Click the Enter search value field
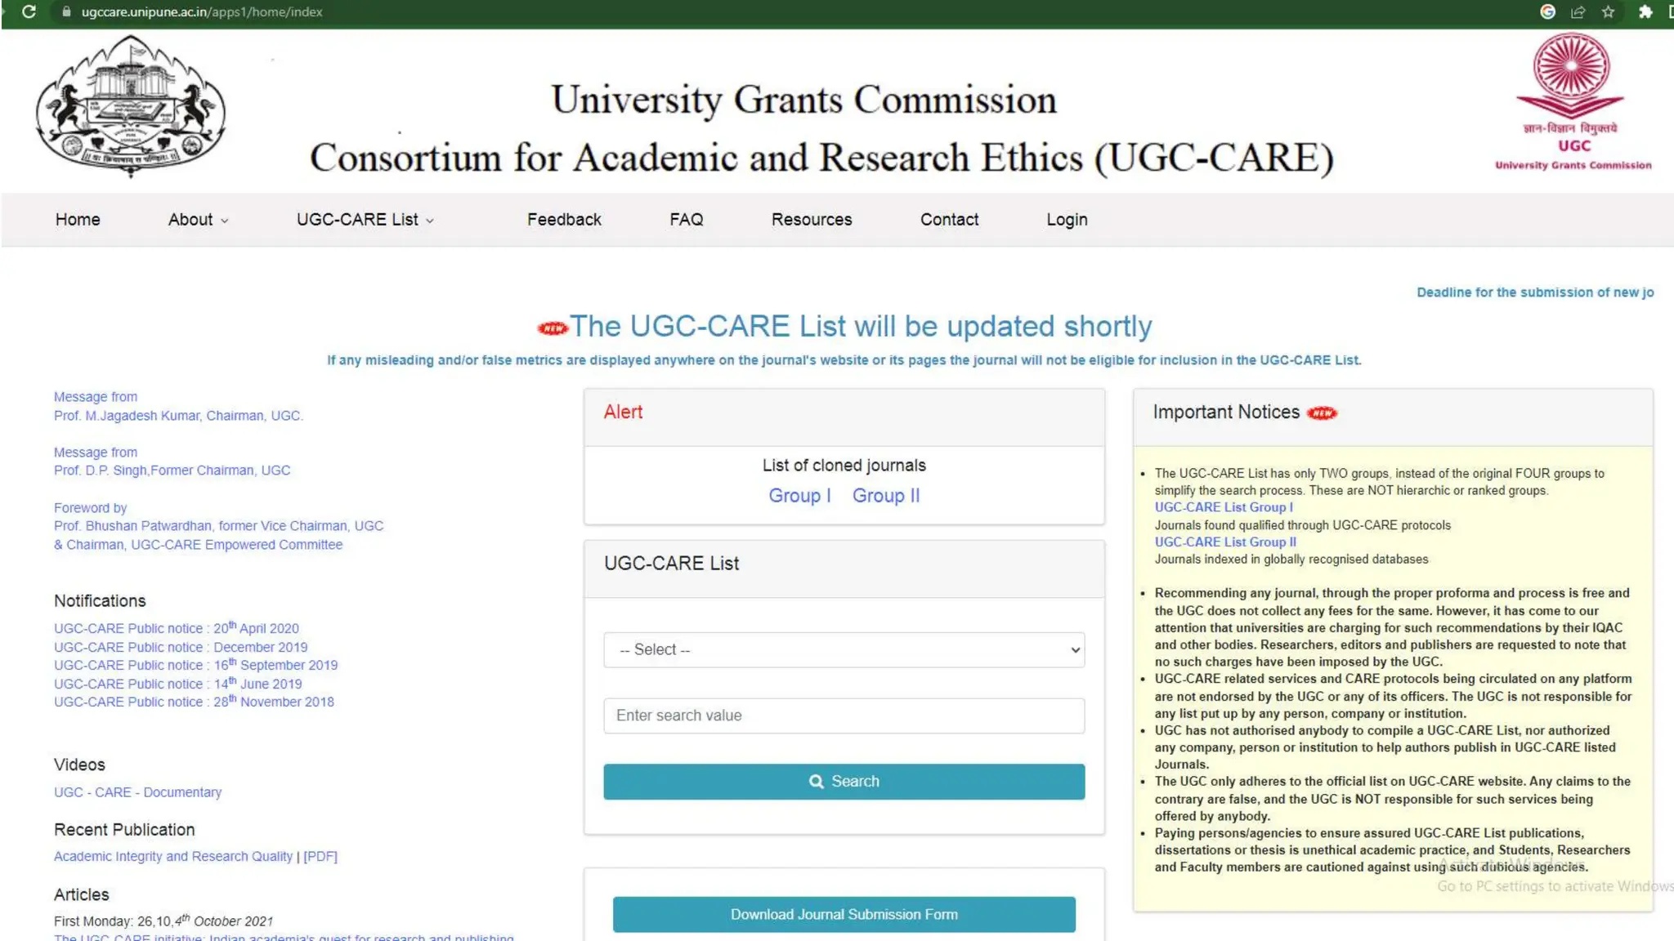The height and width of the screenshot is (941, 1674). 844,716
